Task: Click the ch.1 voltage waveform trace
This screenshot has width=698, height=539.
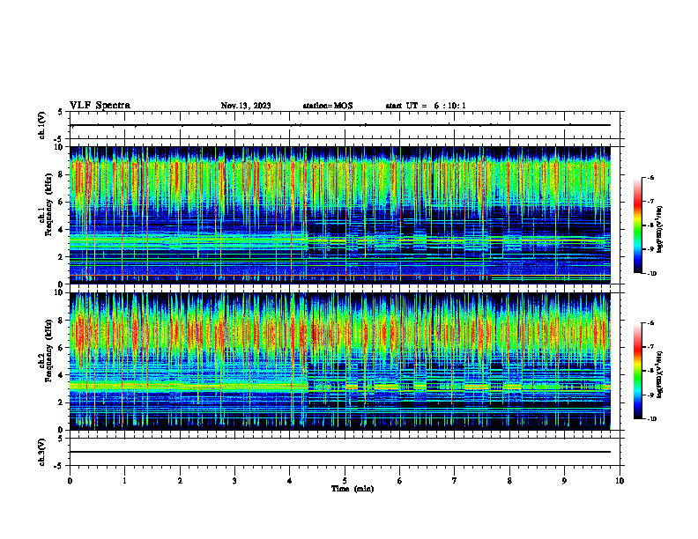Action: pos(340,125)
